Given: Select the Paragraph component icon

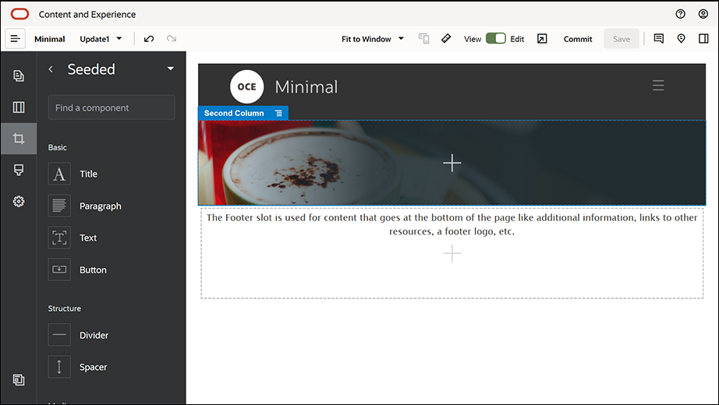Looking at the screenshot, I should coord(59,206).
